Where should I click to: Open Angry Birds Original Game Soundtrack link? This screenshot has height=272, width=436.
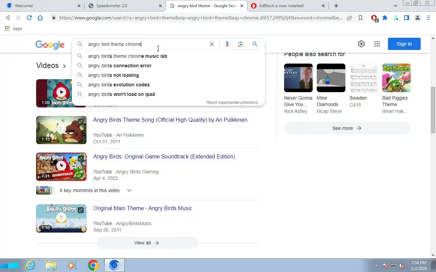[164, 156]
